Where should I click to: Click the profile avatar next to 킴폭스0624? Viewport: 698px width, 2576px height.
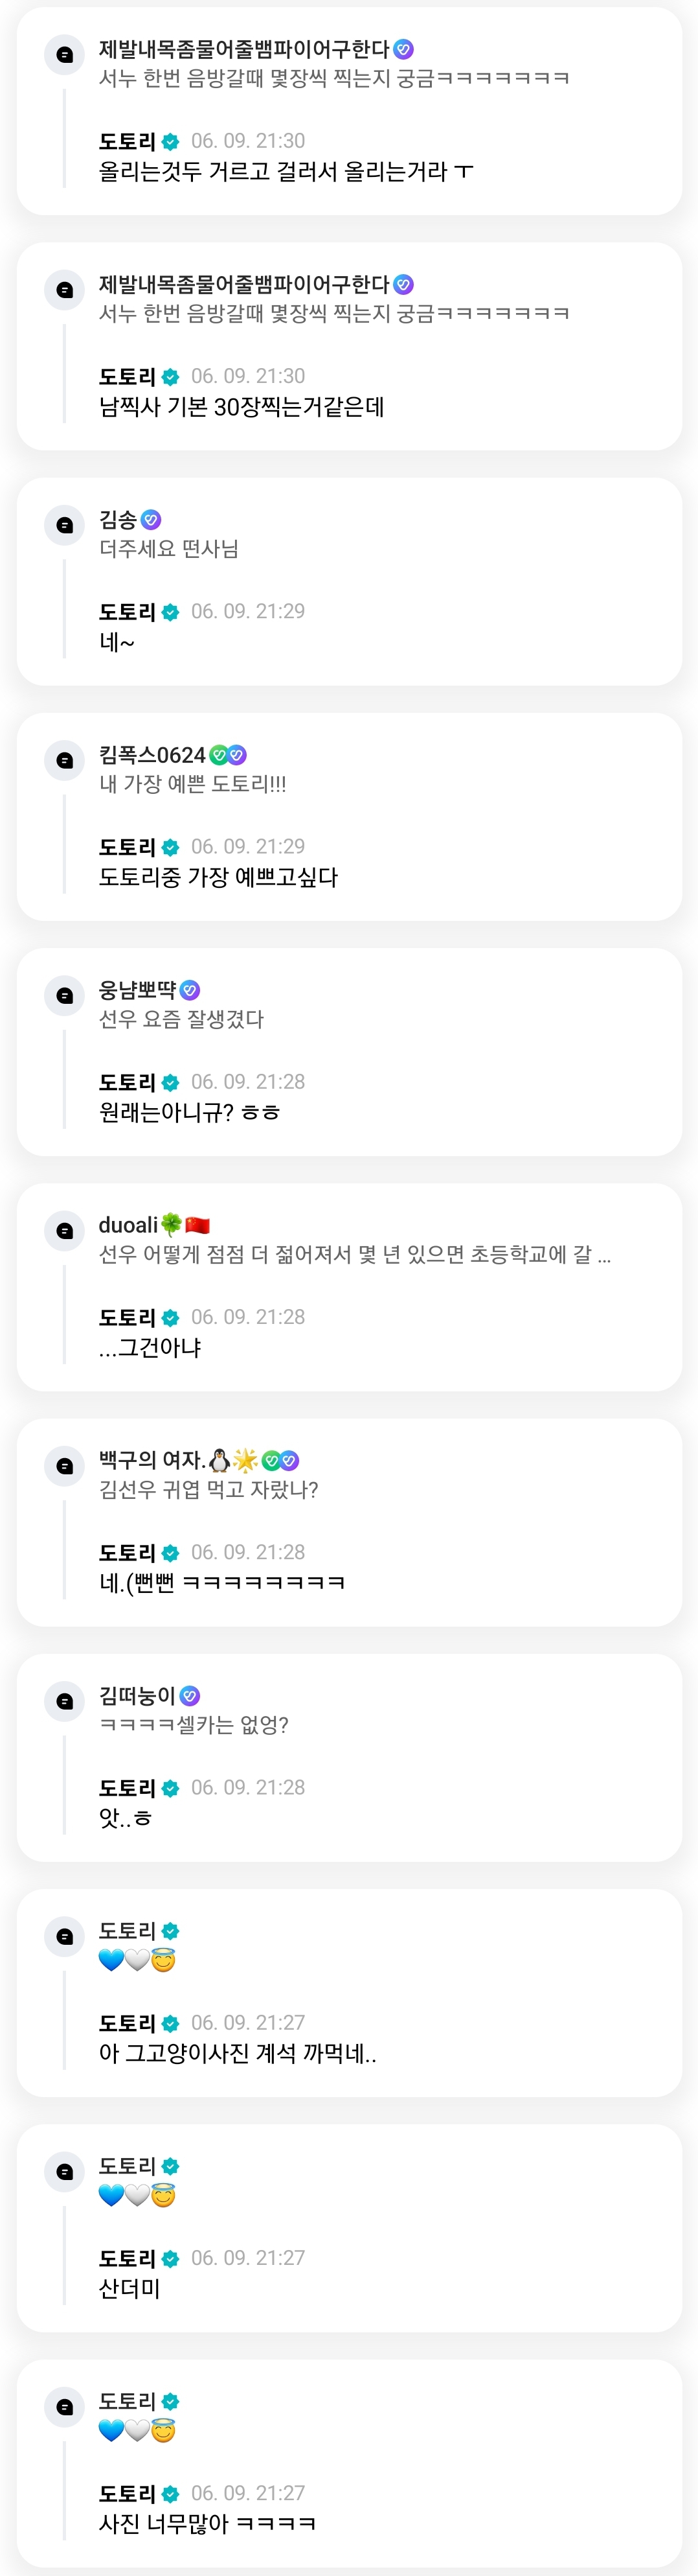[65, 760]
